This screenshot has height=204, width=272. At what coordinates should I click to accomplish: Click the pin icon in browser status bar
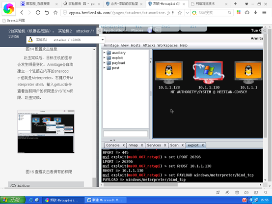pyautogui.click(x=218, y=192)
